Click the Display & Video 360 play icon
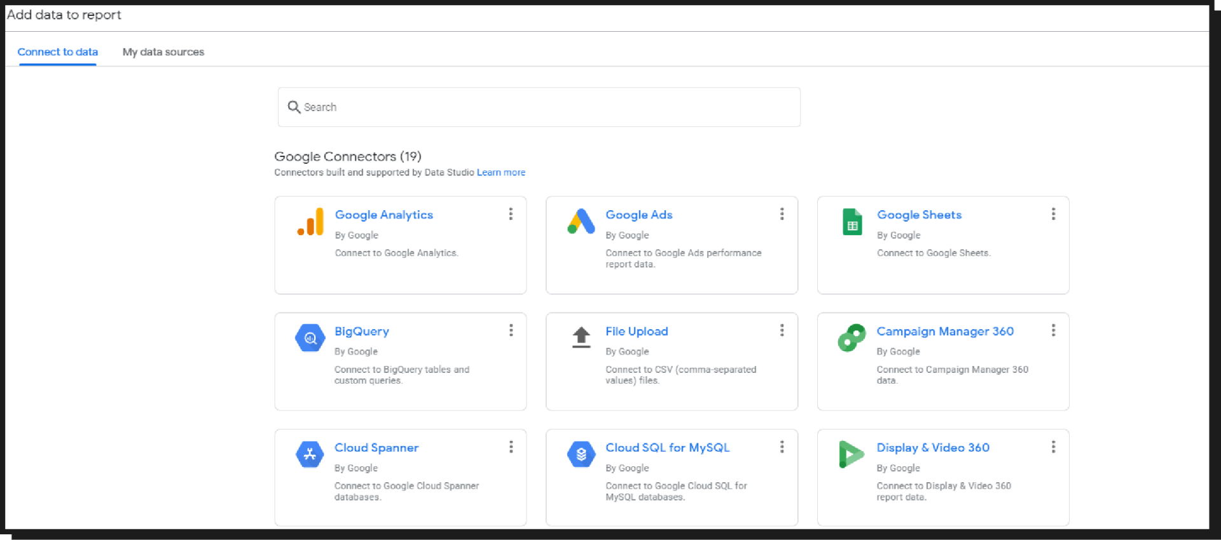This screenshot has width=1221, height=540. tap(852, 454)
